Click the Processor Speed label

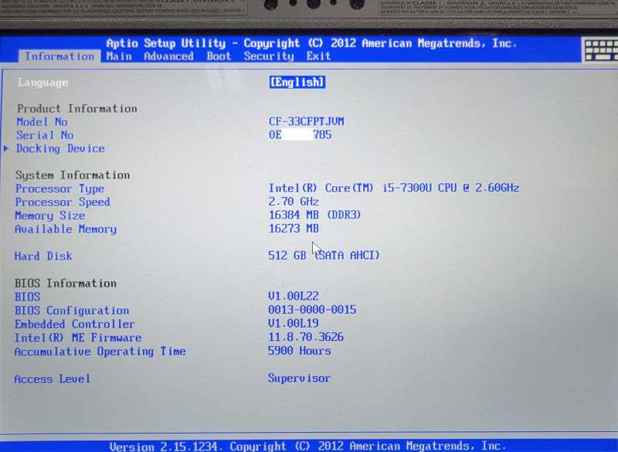click(x=63, y=202)
